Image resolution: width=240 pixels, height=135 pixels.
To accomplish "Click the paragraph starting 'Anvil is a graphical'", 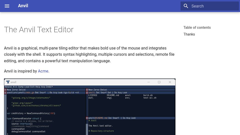I will (89, 54).
